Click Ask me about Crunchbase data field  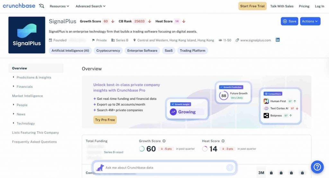click(165, 167)
